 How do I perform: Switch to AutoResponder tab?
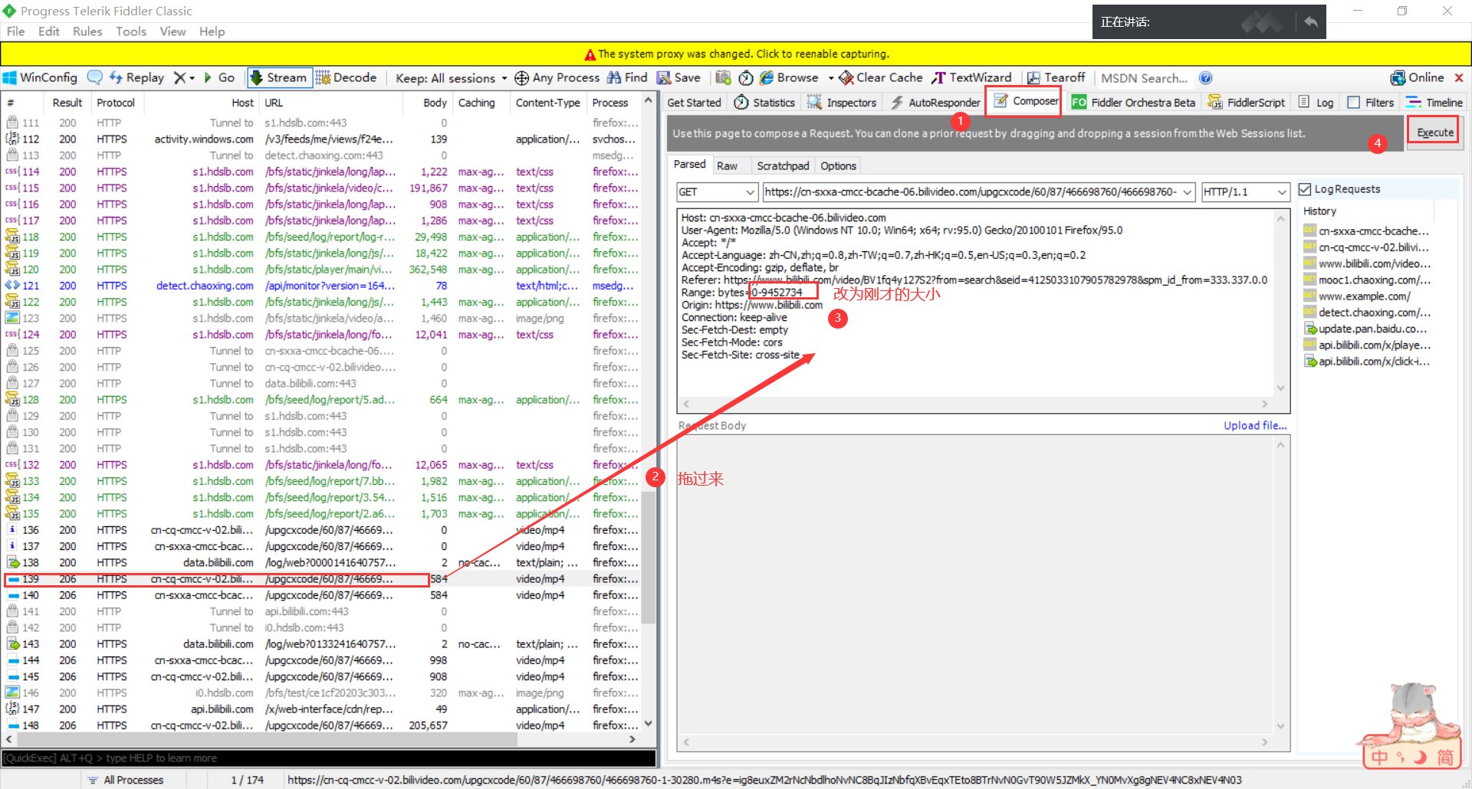(935, 103)
